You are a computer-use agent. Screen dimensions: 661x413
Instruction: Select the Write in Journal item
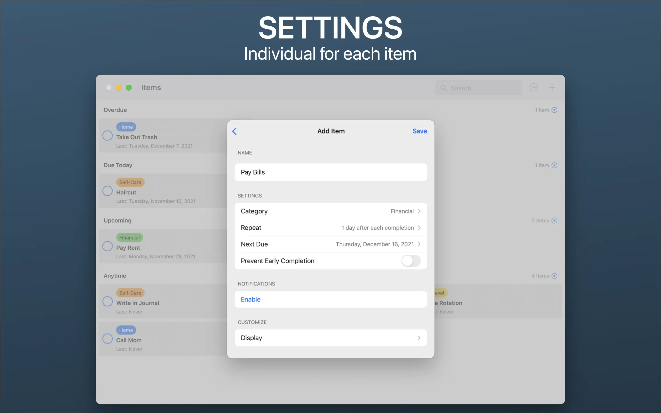click(x=138, y=303)
